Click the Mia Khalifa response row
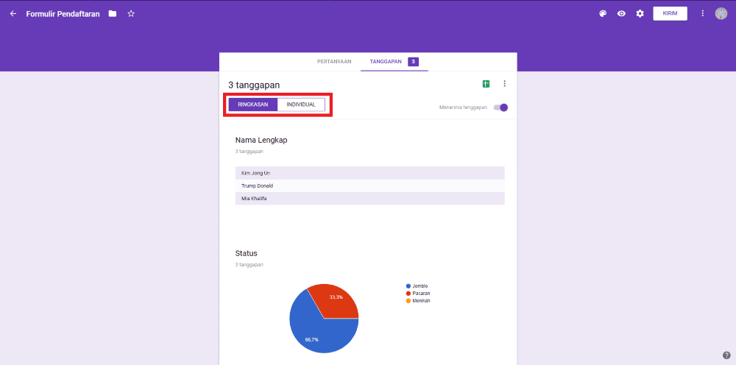 point(370,199)
